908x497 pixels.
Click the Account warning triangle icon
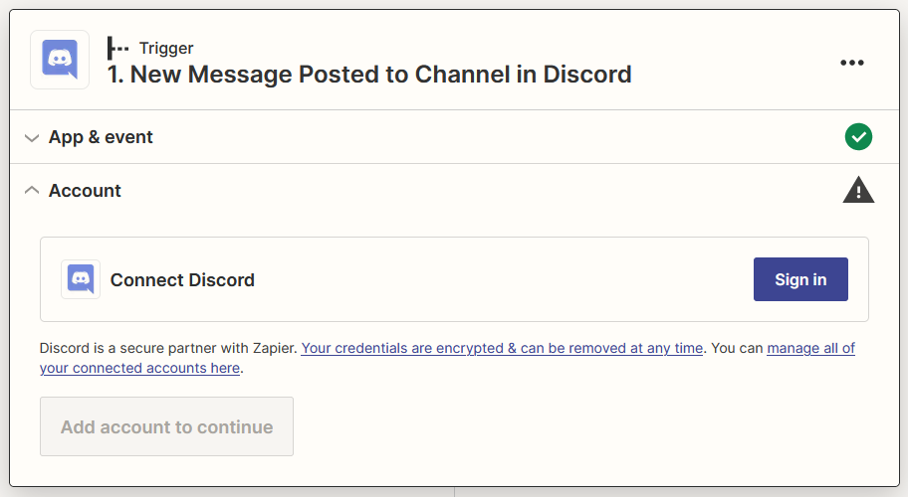coord(858,190)
